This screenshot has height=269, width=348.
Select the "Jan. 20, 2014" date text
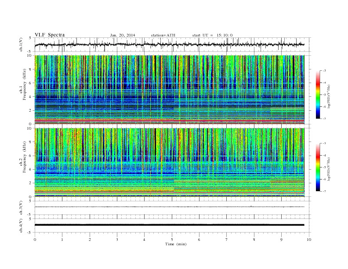pyautogui.click(x=123, y=35)
